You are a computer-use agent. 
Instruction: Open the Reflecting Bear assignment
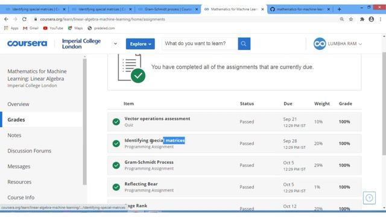pyautogui.click(x=141, y=184)
